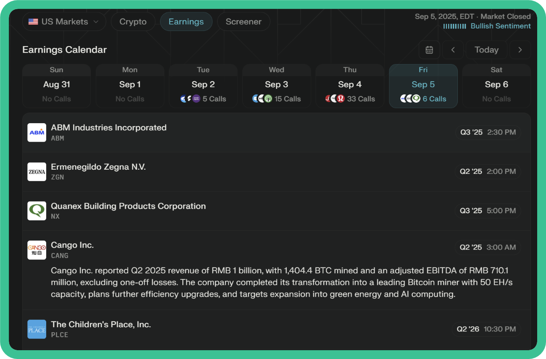This screenshot has height=359, width=546.
Task: Click the Cango company logo
Action: point(37,250)
